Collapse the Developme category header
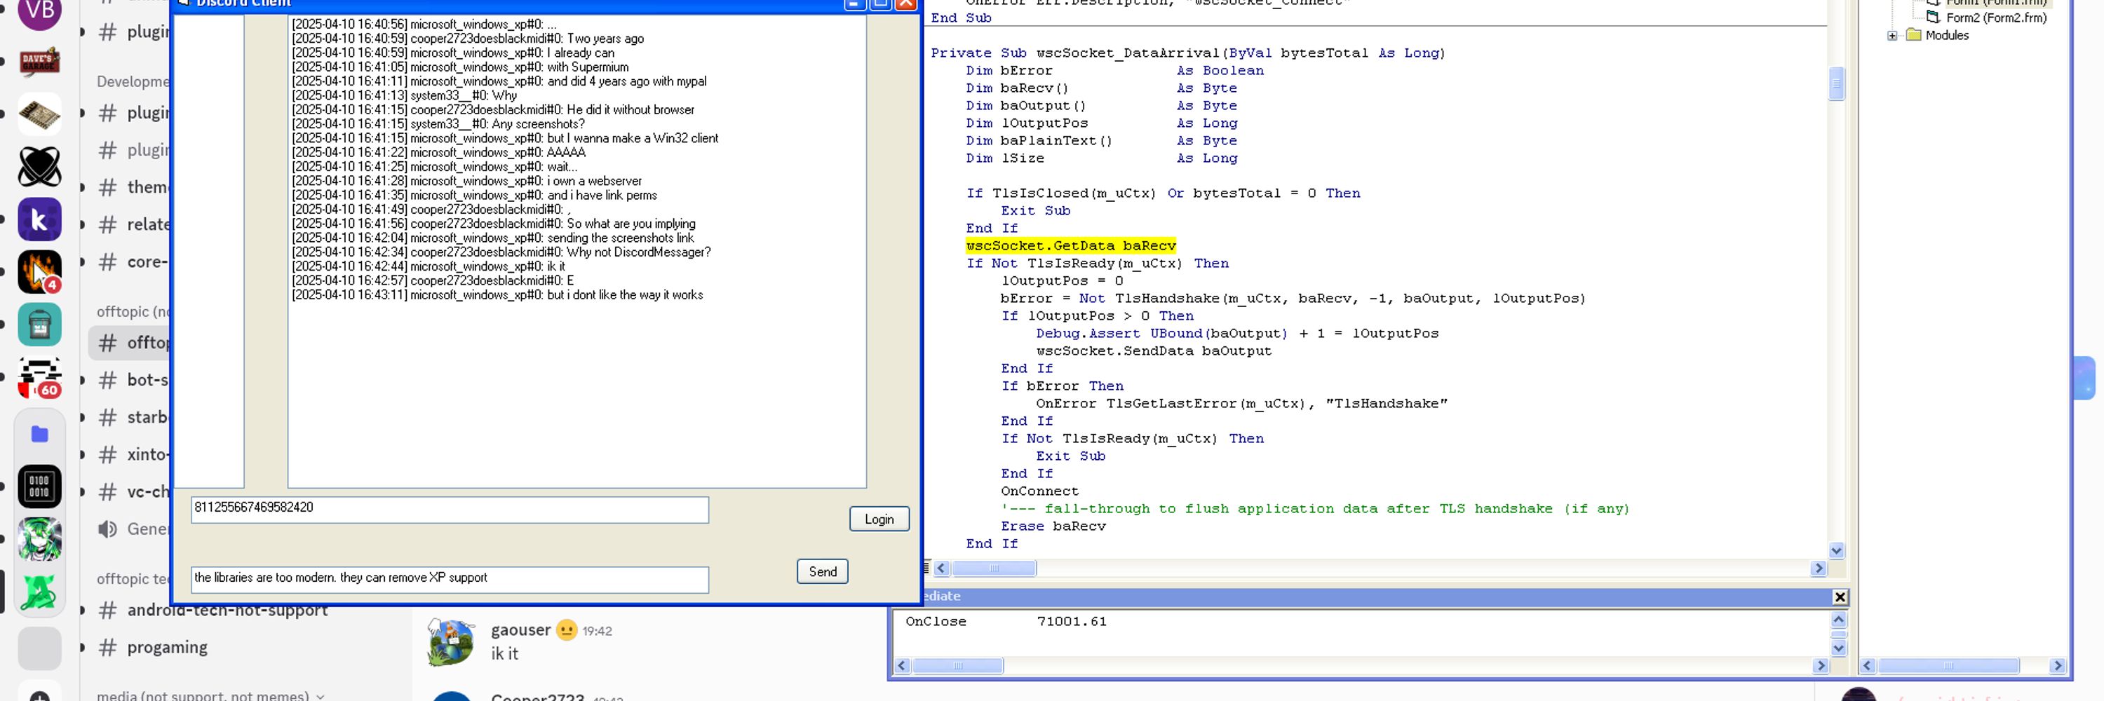Viewport: 2104px width, 701px height. [133, 81]
